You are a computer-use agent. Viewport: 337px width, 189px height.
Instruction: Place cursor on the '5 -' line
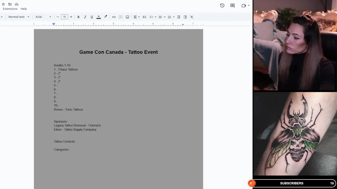[56, 85]
